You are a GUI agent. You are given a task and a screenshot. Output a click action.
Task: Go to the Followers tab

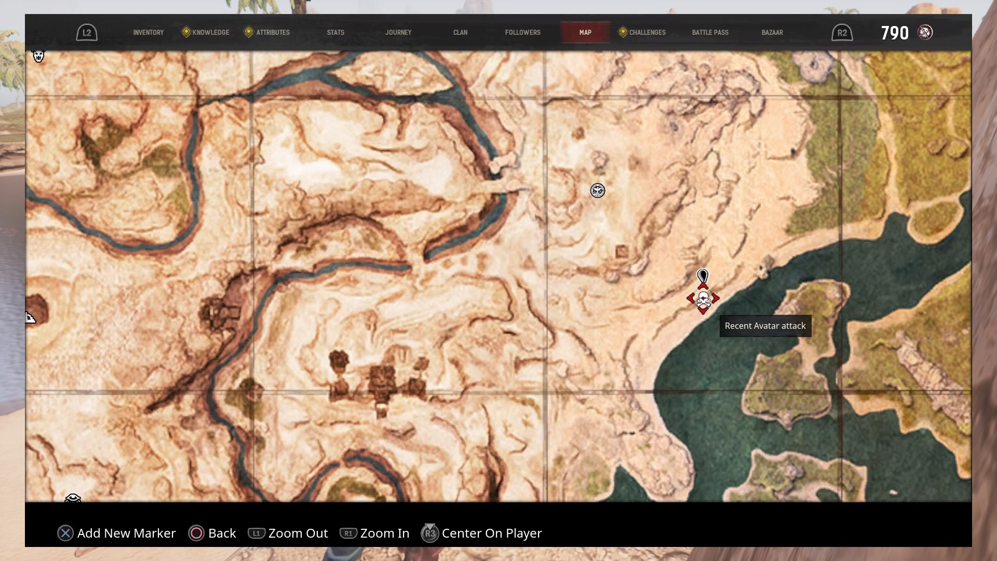click(x=522, y=32)
